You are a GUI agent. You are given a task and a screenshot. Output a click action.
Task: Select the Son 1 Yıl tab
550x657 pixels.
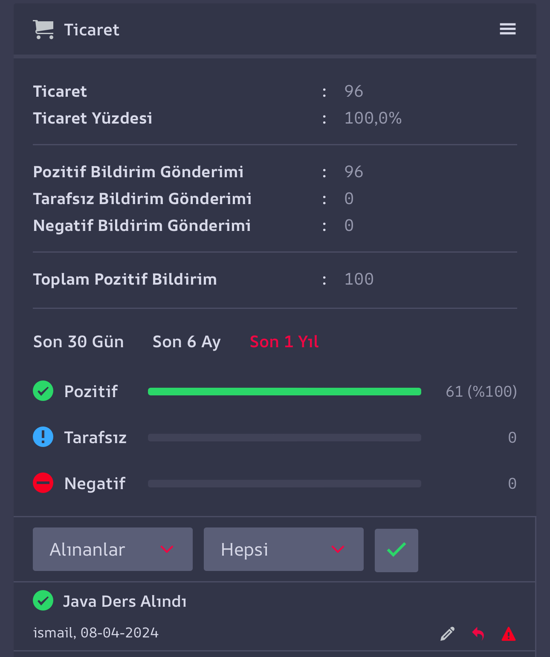pos(284,342)
